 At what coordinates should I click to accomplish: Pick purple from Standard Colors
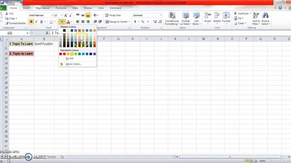pyautogui.click(x=95, y=54)
